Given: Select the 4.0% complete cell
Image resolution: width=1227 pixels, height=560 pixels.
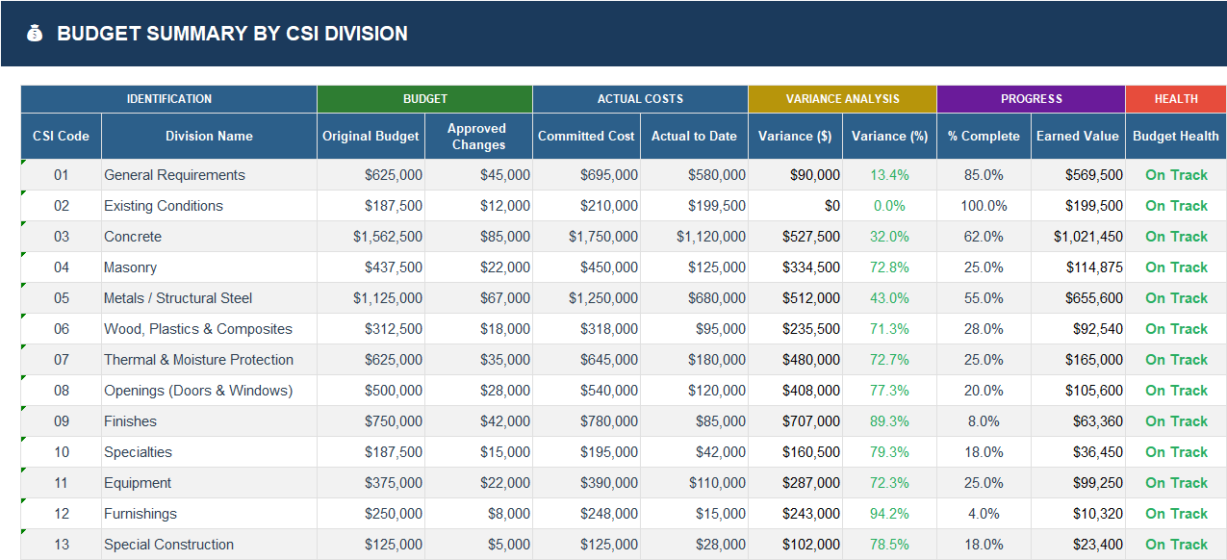Looking at the screenshot, I should [984, 514].
